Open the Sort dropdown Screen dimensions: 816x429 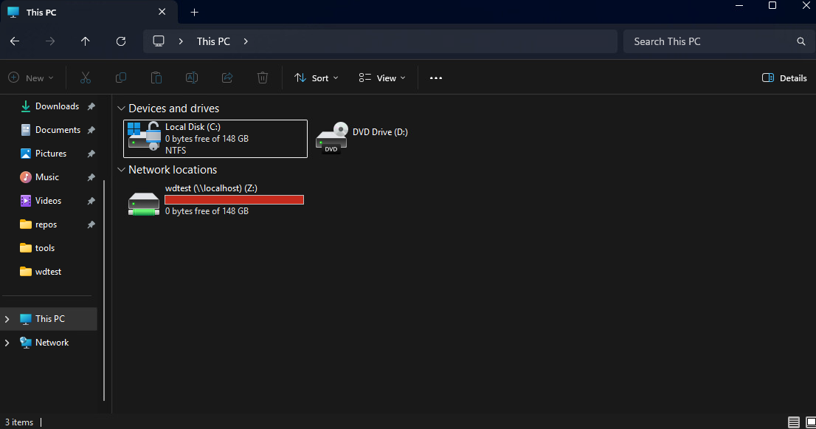tap(317, 78)
